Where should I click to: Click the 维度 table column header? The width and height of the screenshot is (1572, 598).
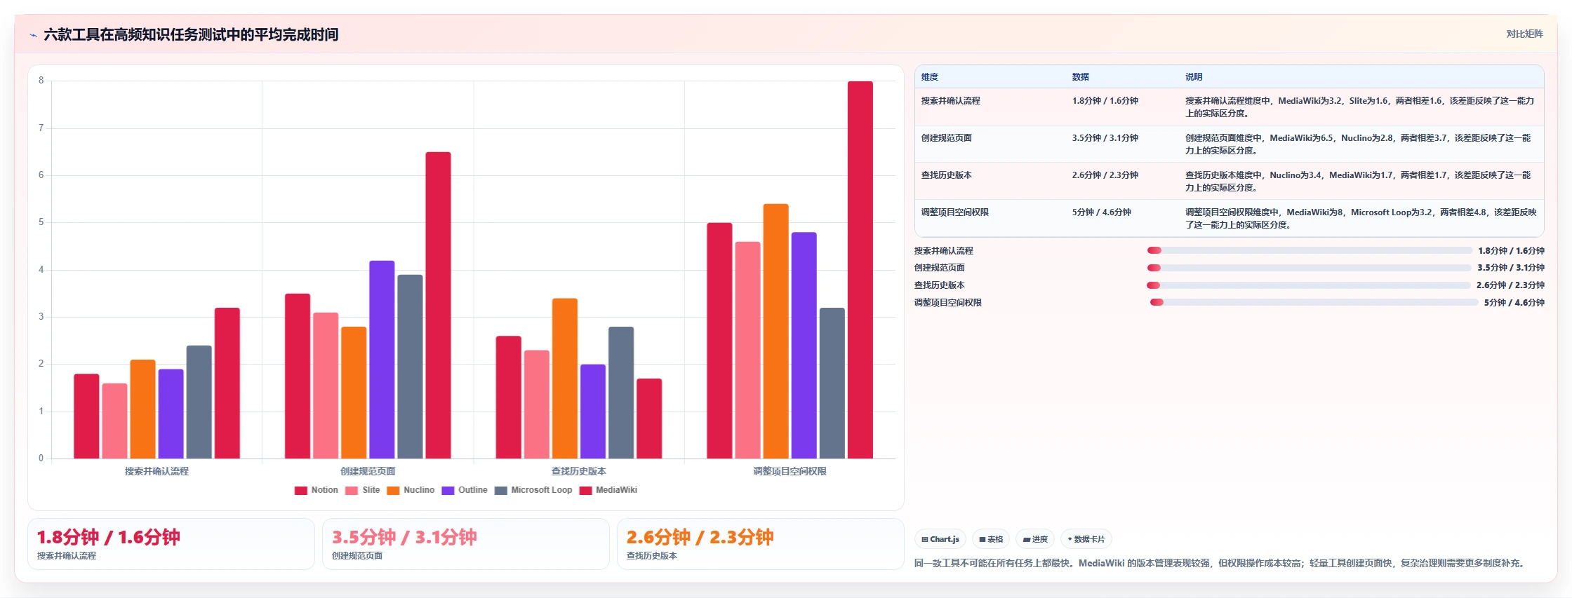pos(929,77)
